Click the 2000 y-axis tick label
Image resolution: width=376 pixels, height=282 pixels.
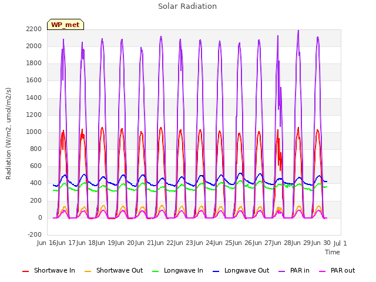pyautogui.click(x=34, y=46)
